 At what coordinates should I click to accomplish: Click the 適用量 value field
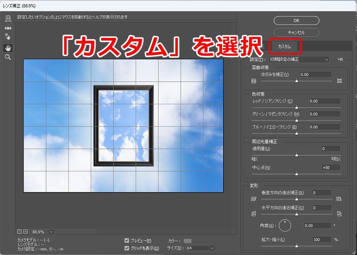(331, 148)
